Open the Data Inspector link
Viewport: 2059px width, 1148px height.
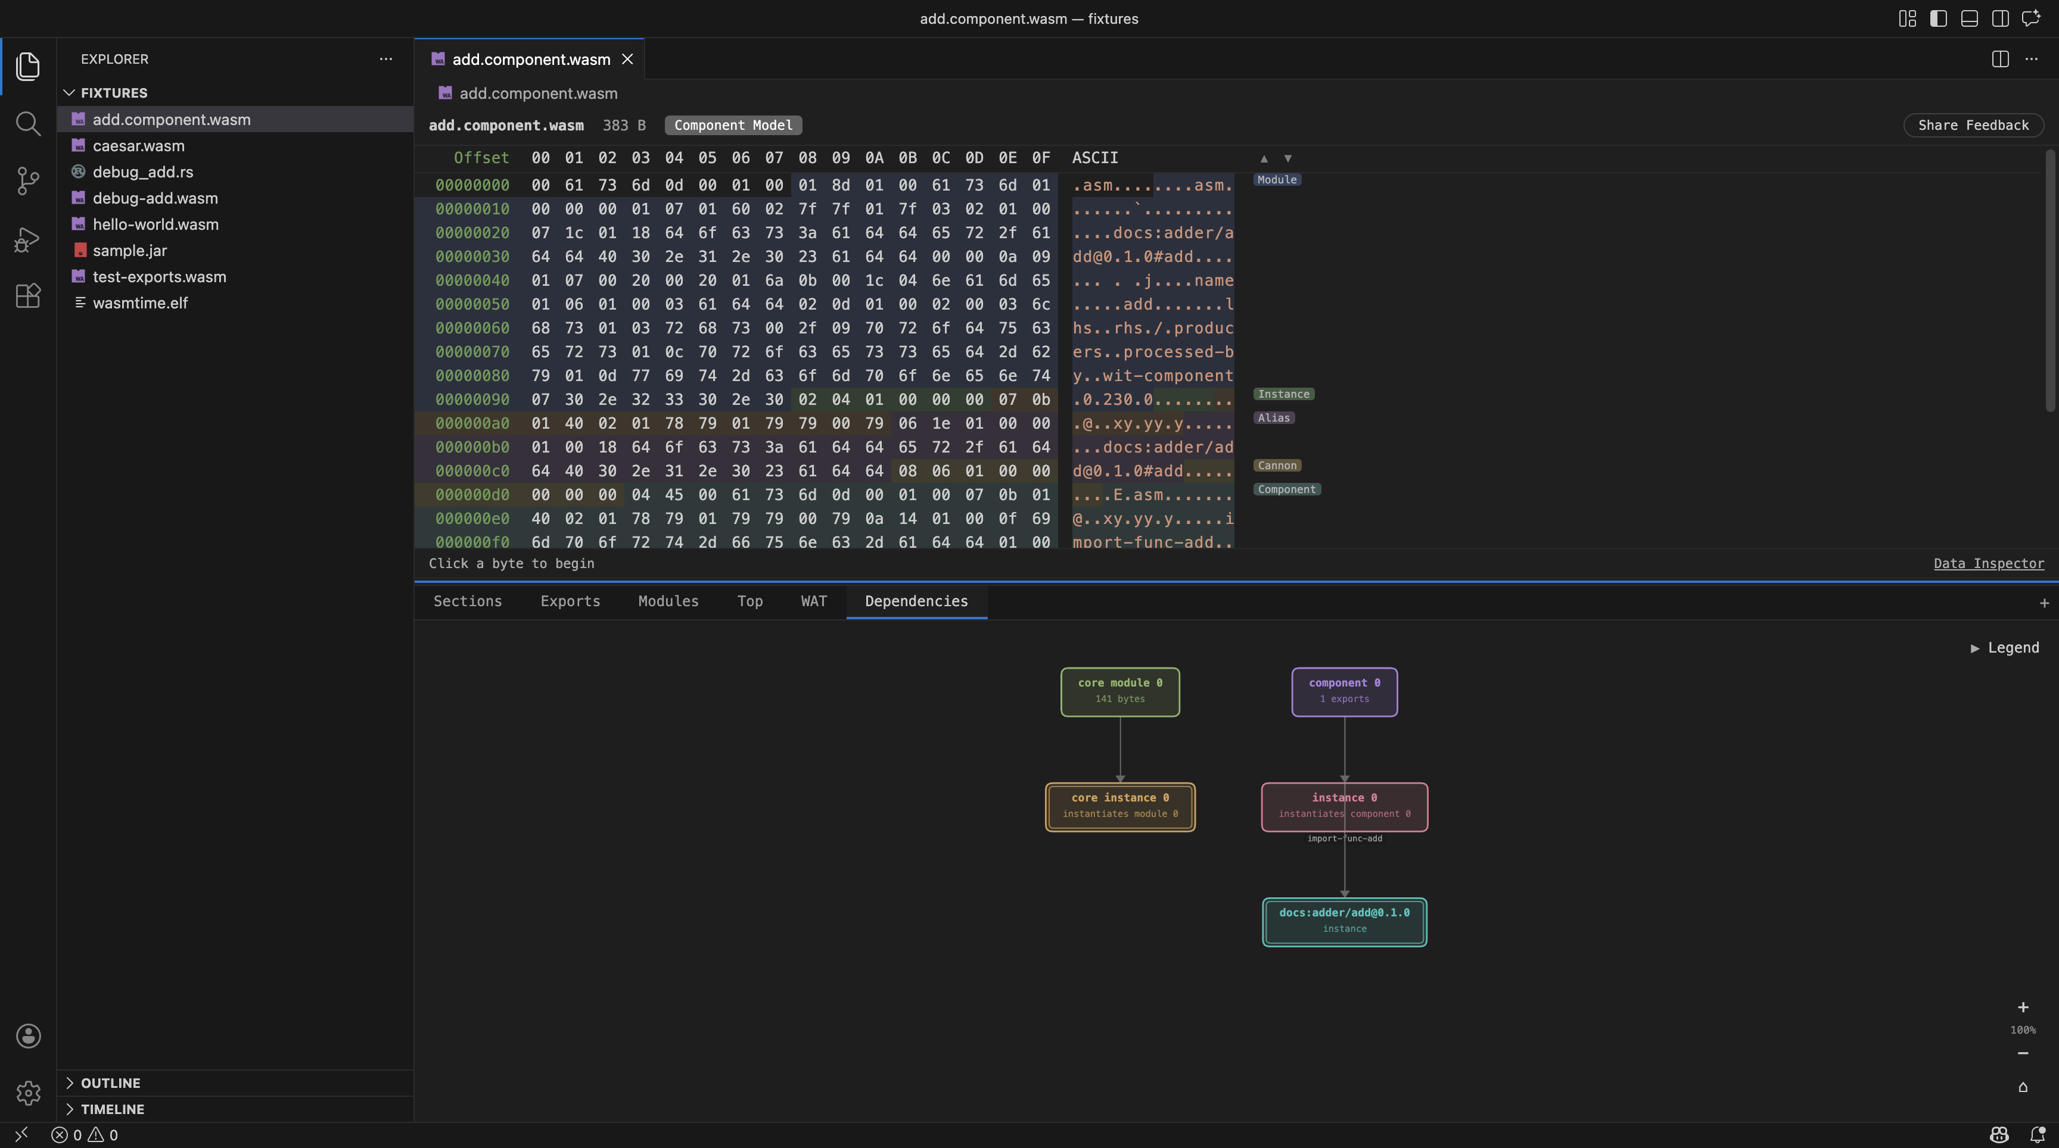coord(1989,564)
